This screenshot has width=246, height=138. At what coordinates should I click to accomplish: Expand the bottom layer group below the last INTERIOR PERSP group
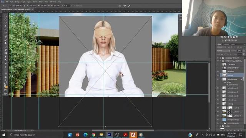click(221, 126)
